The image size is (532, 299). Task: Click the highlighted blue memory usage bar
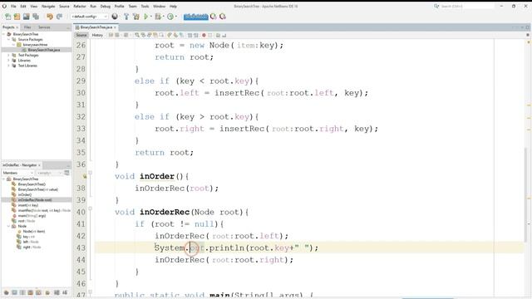196,17
